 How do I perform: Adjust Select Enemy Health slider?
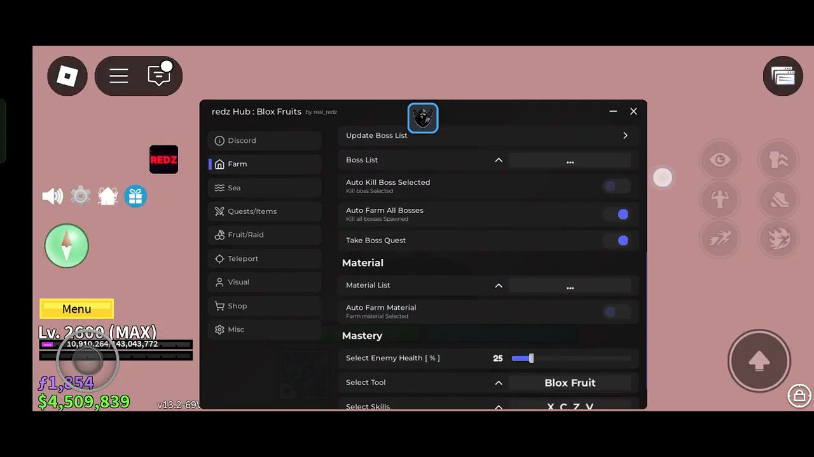pos(571,359)
